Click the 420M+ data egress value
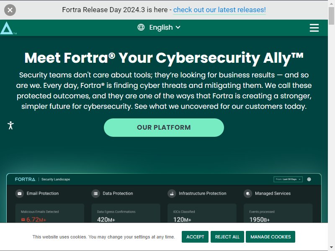 [x=106, y=220]
